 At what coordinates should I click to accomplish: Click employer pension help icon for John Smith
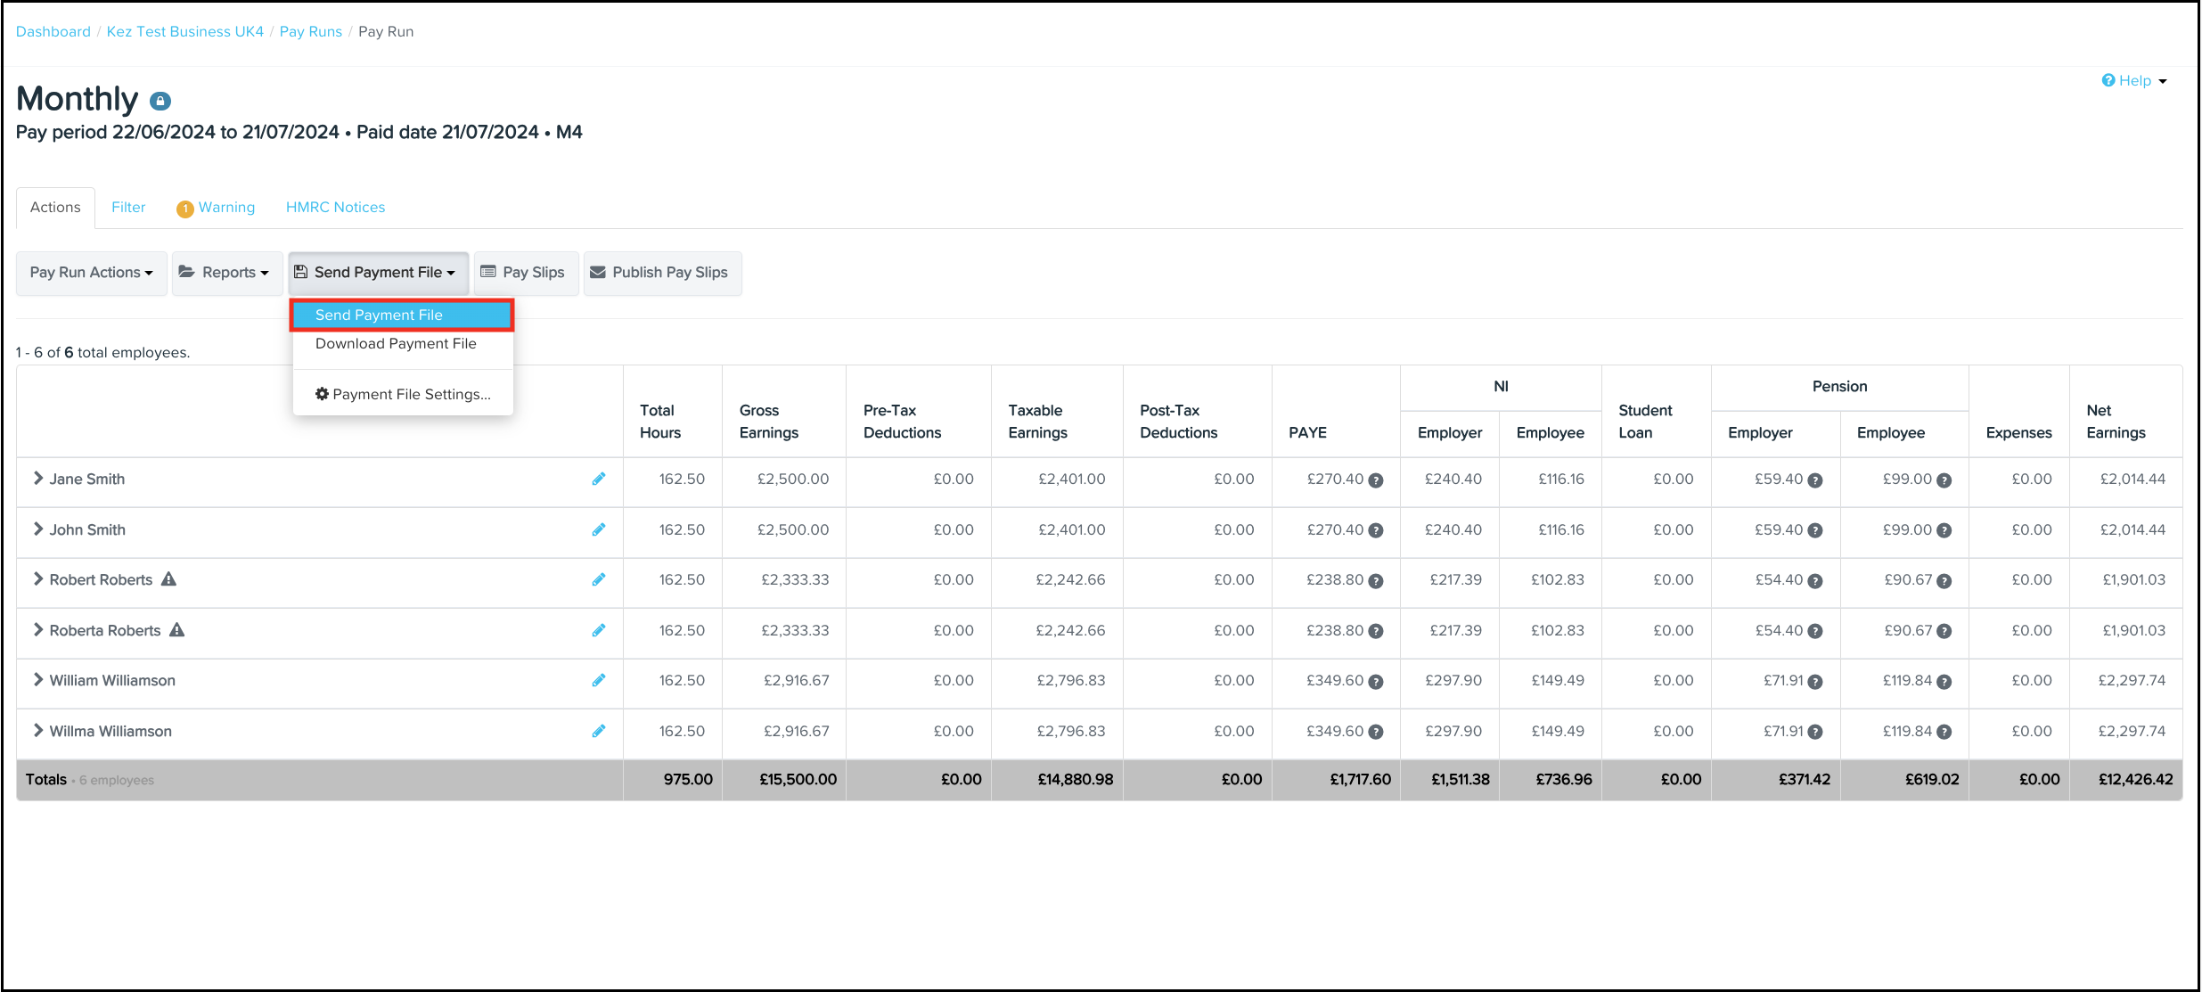click(x=1815, y=530)
